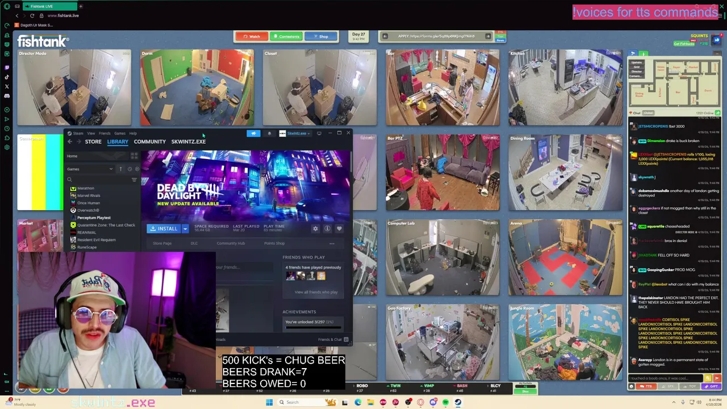Click the recent activity clock icon

129,169
